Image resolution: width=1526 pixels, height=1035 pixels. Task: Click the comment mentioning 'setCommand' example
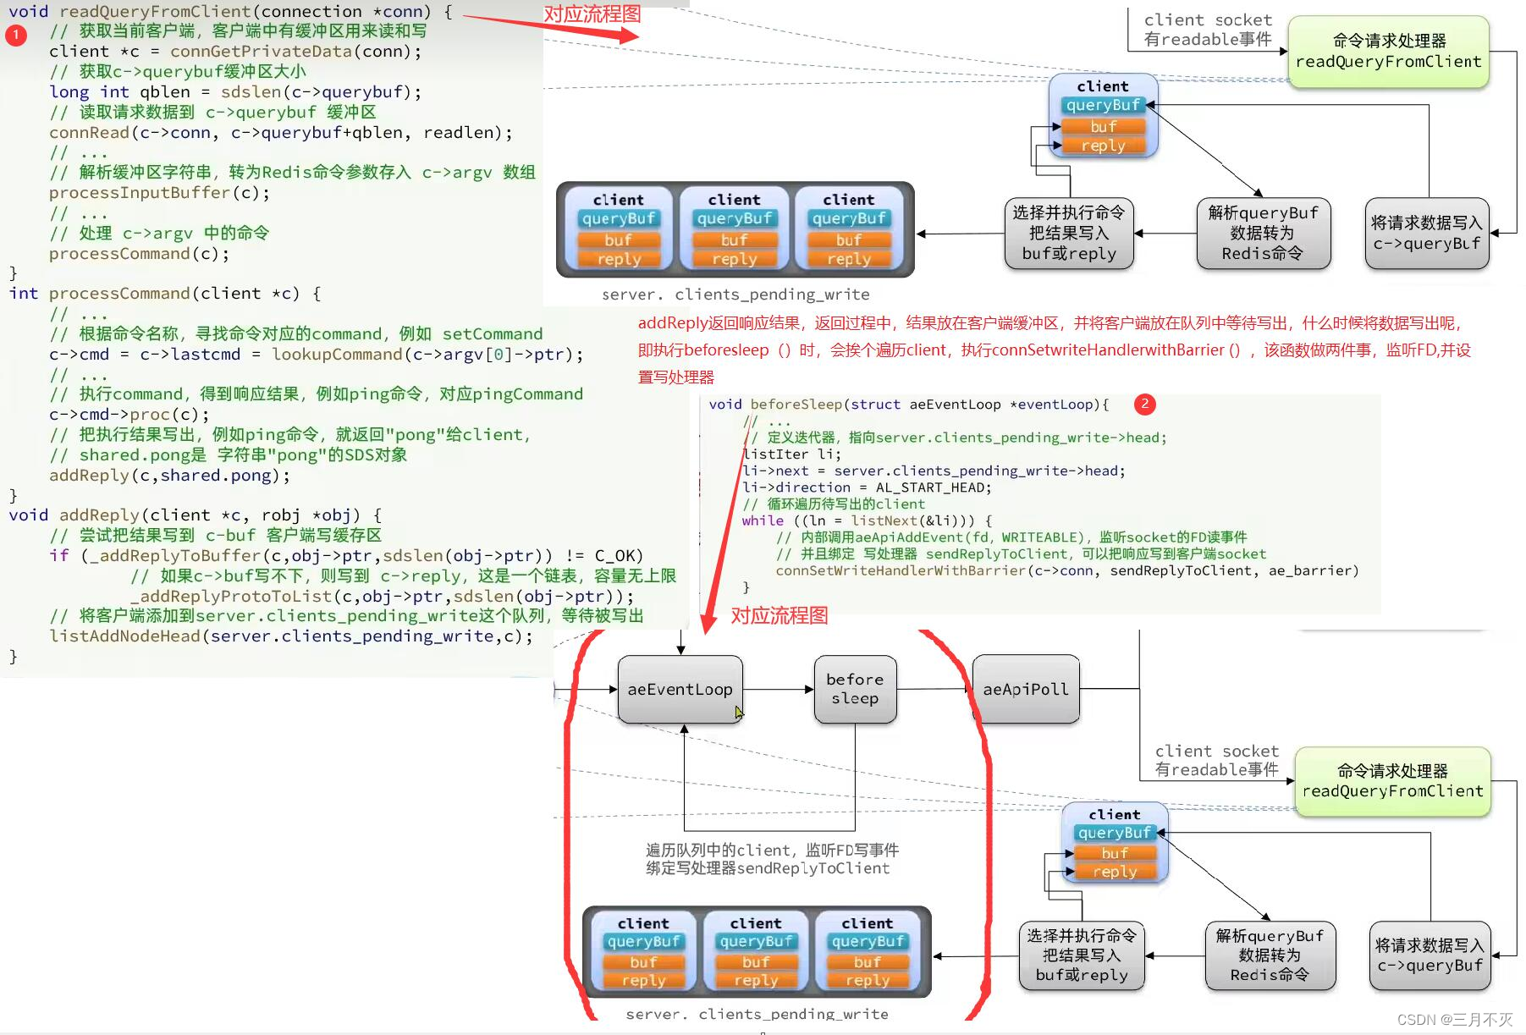[x=295, y=333]
